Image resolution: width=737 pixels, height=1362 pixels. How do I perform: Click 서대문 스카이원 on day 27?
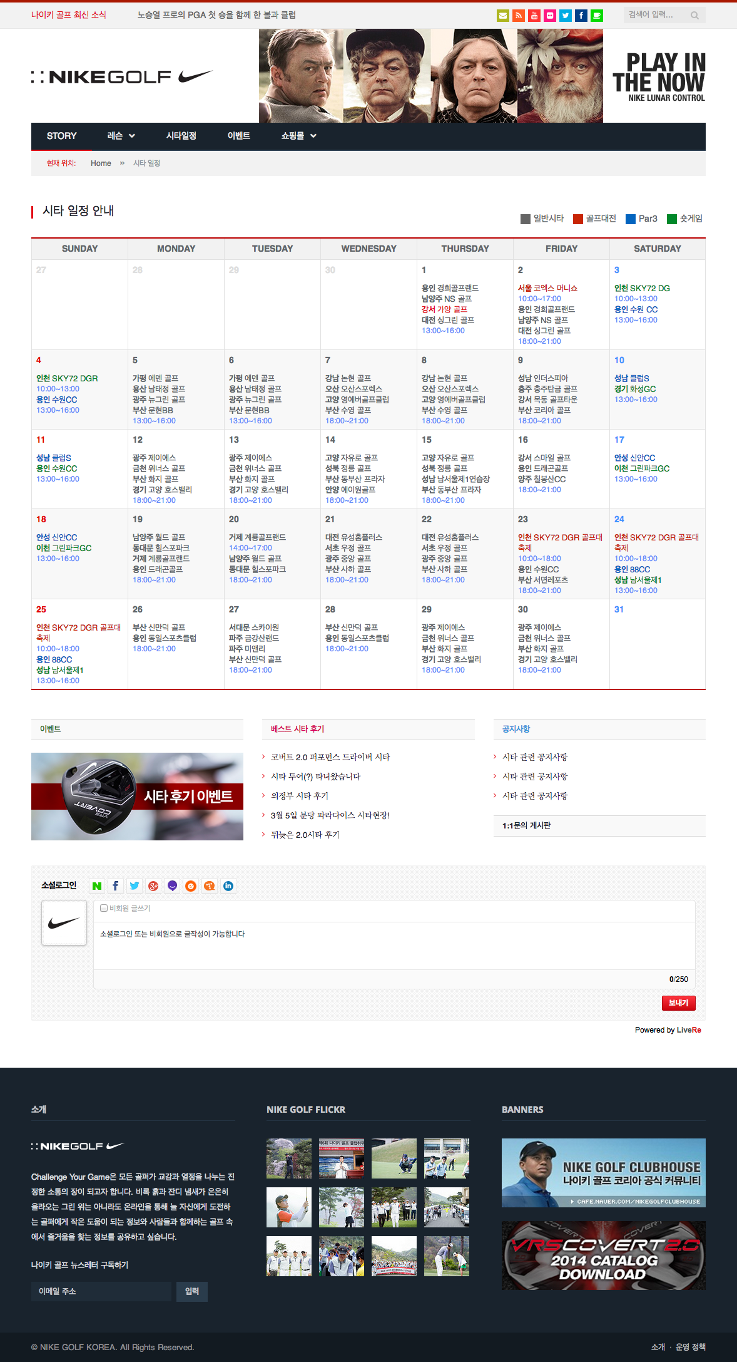click(253, 627)
